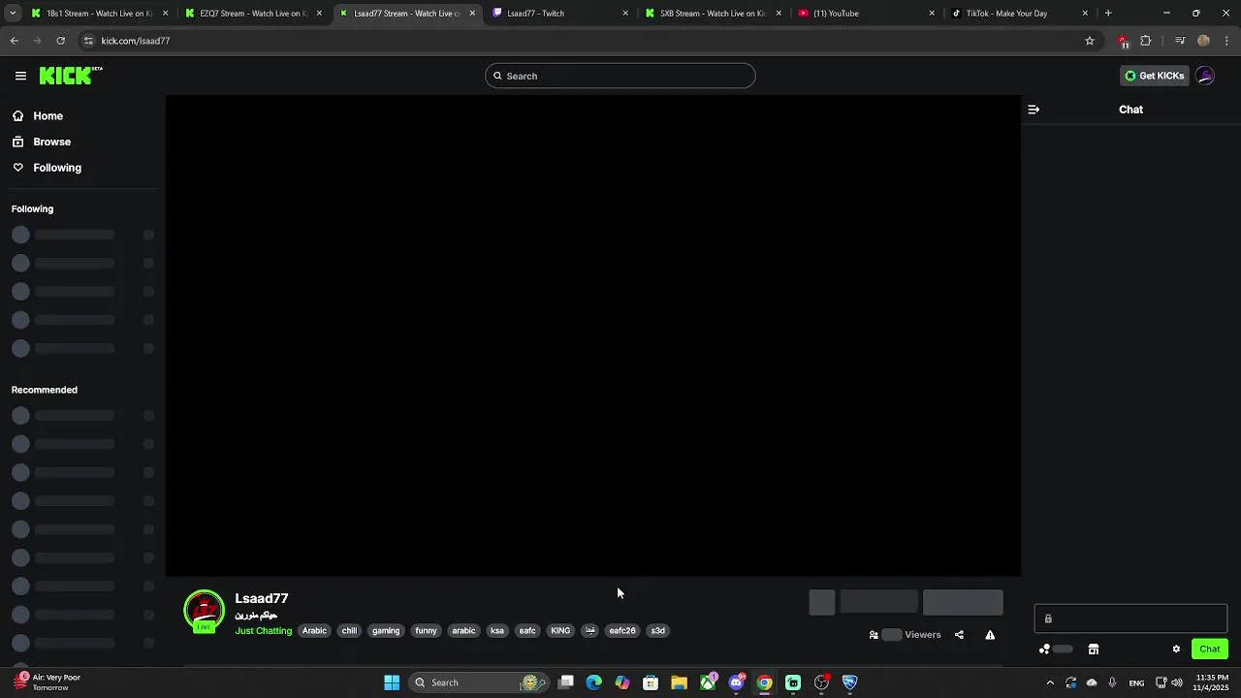Open the Just Chatting category link
Image resolution: width=1241 pixels, height=698 pixels.
[x=263, y=631]
